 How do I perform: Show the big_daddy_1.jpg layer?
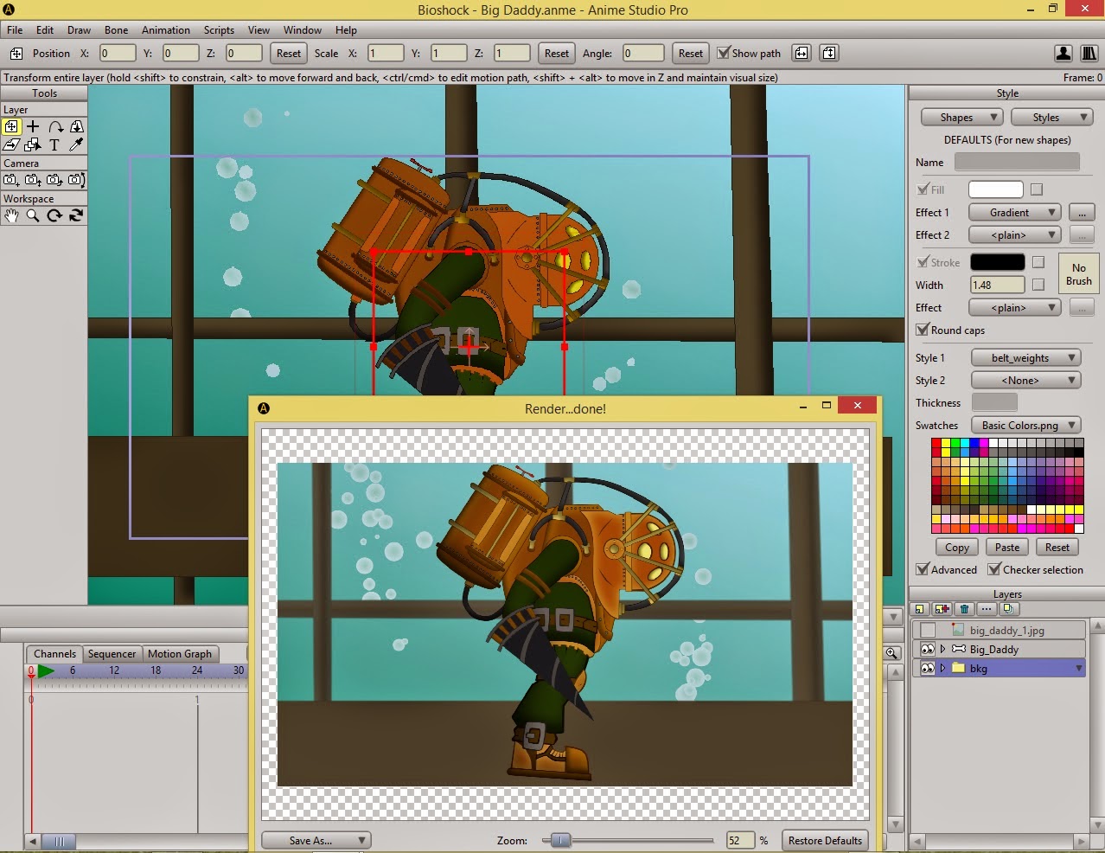(928, 630)
